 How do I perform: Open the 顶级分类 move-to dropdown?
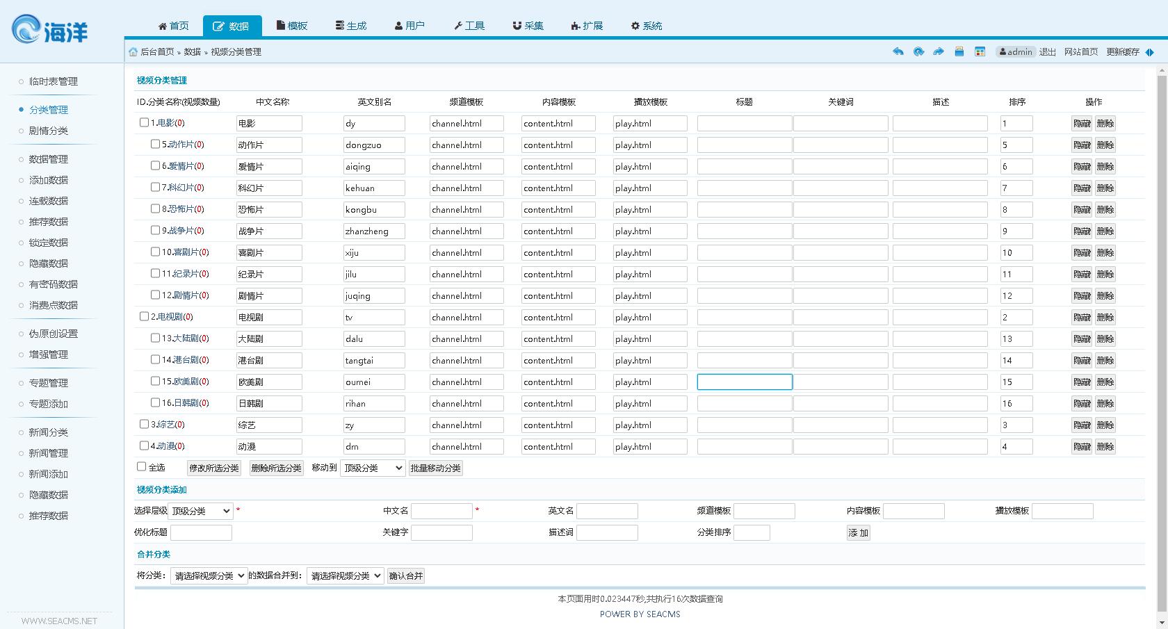(372, 468)
